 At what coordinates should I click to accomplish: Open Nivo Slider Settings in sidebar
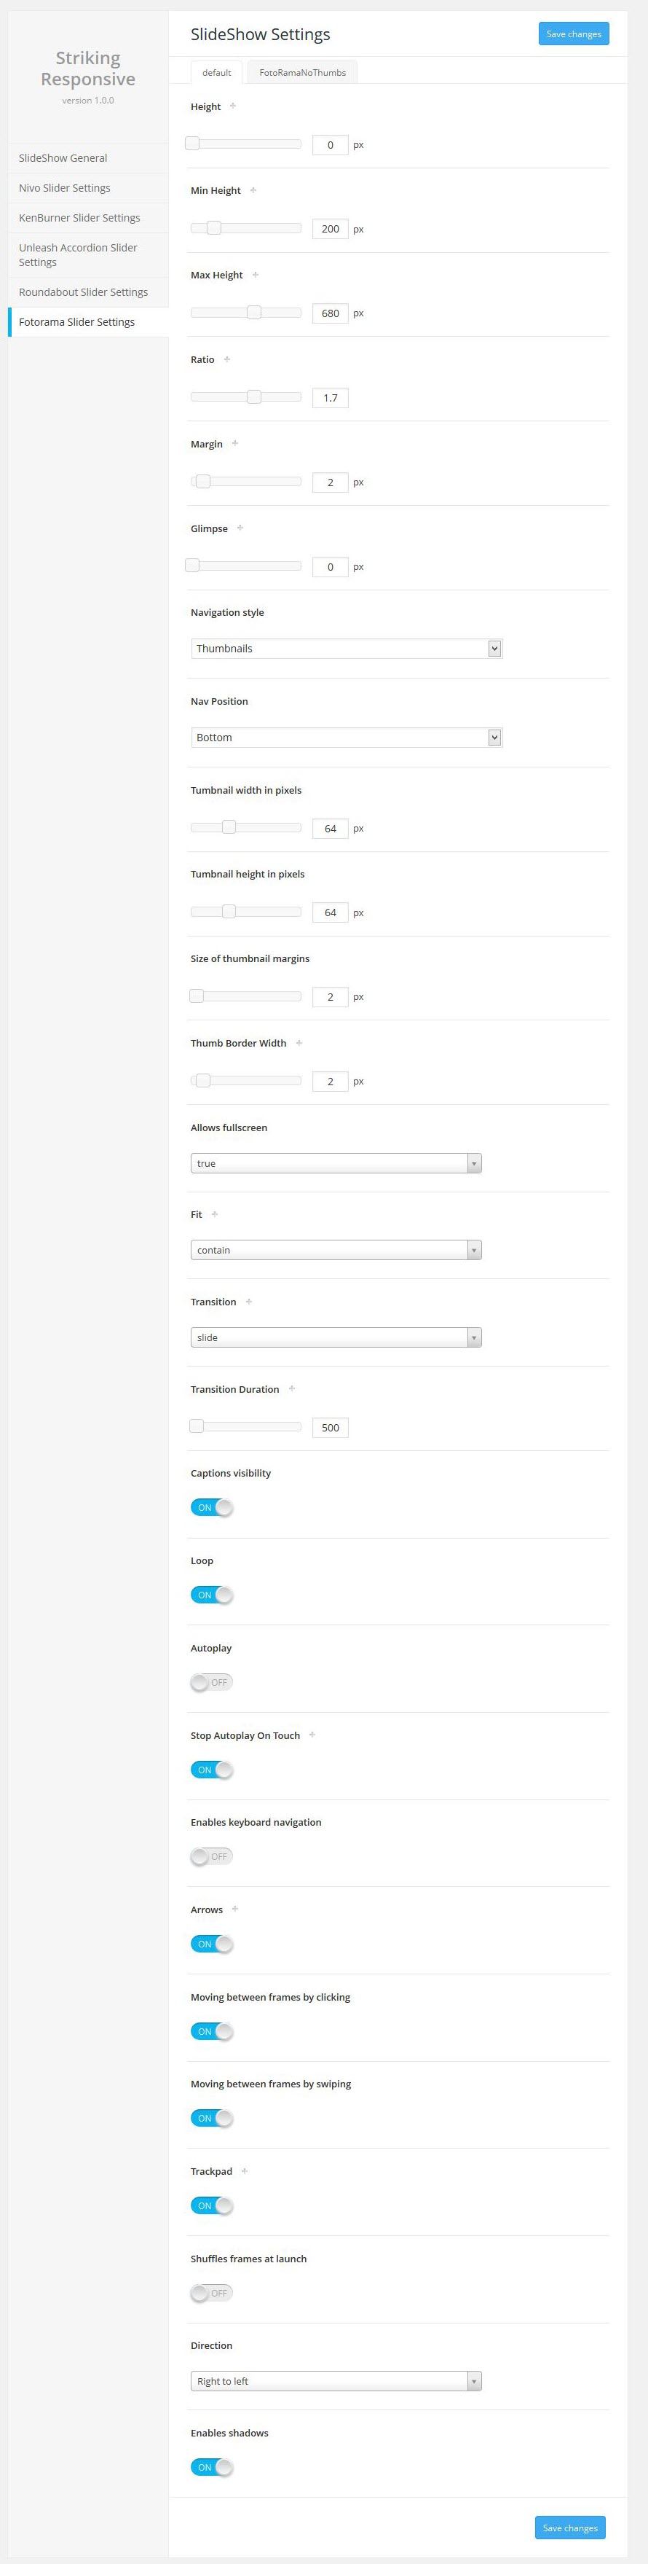coord(65,188)
